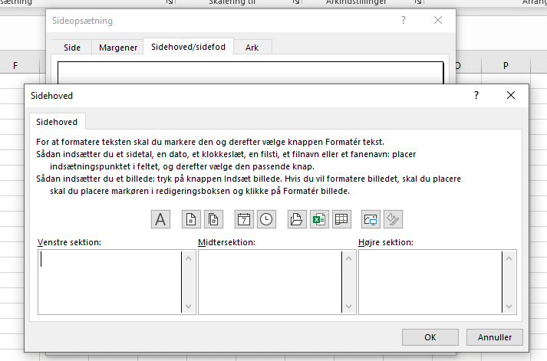Viewport: 547px width, 361px height.
Task: Click the Format text 'A' icon
Action: pos(160,219)
